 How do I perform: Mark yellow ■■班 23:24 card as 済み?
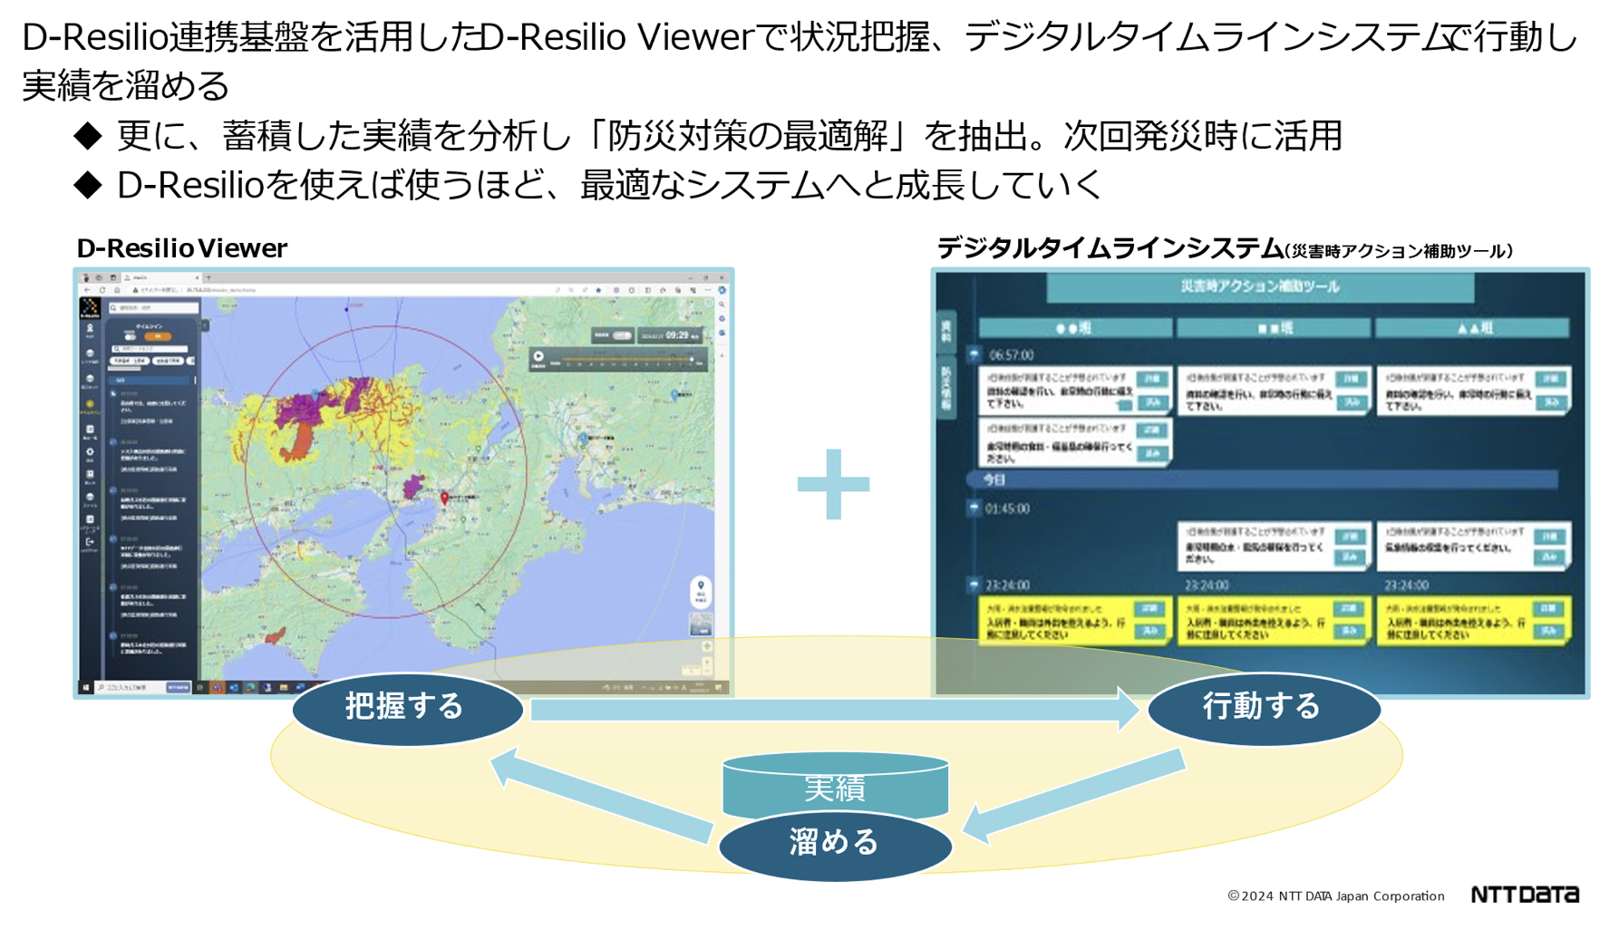point(1350,630)
